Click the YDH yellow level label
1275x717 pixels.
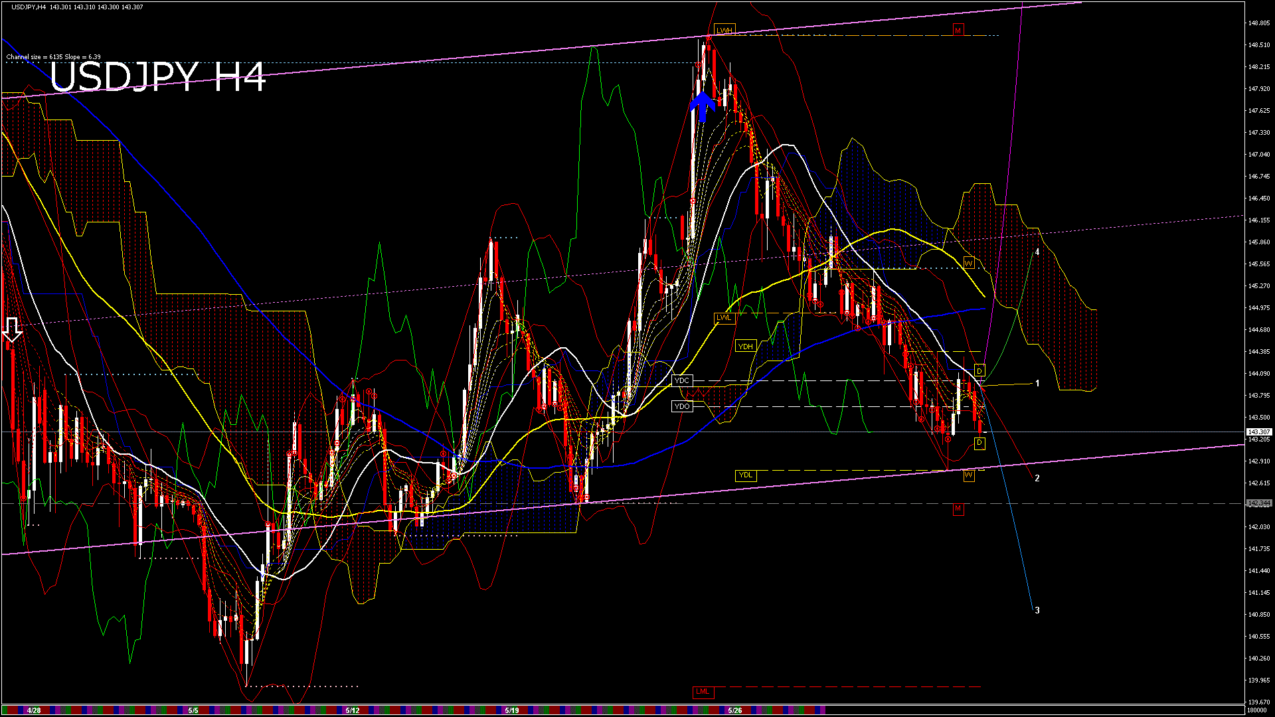(x=746, y=347)
